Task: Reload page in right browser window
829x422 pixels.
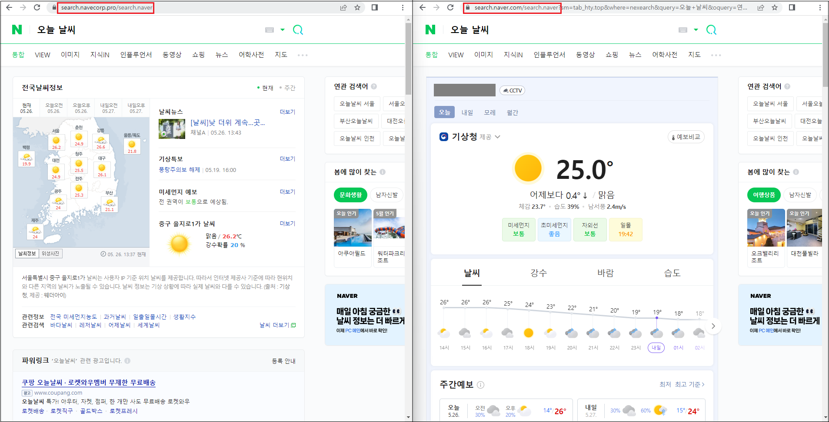Action: [450, 7]
